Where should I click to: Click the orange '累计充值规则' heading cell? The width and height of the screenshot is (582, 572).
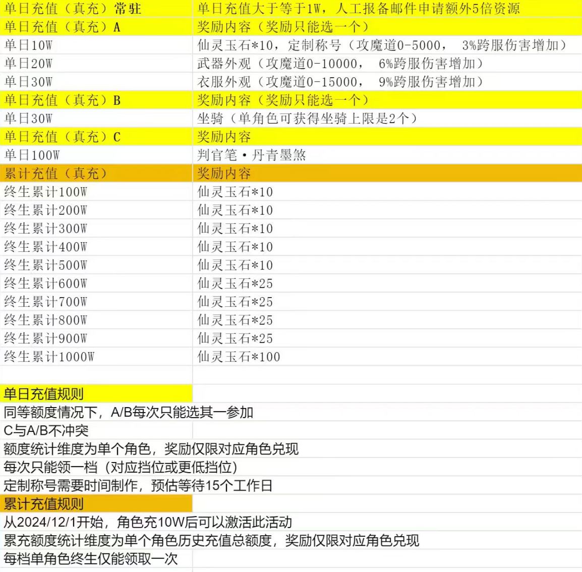[x=44, y=504]
